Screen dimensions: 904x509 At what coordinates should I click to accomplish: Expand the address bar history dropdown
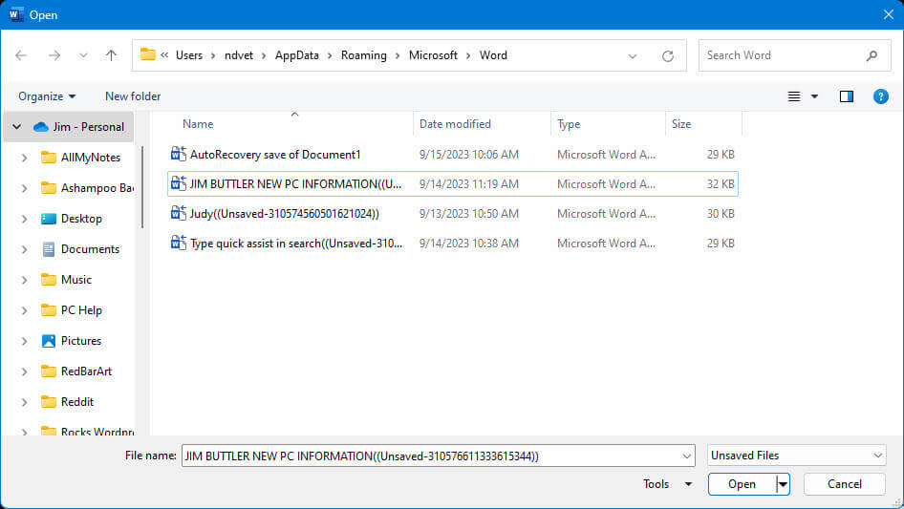coord(633,56)
